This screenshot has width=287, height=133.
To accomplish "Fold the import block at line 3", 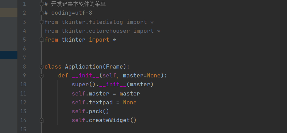I will pyautogui.click(x=42, y=22).
